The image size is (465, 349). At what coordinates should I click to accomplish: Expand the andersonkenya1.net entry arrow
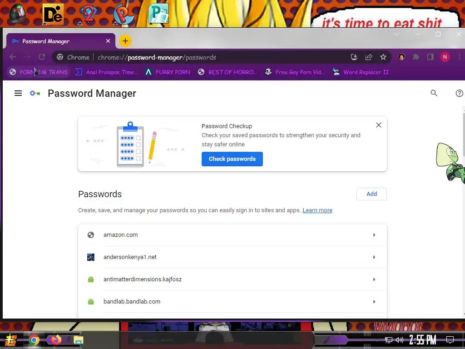click(x=374, y=257)
